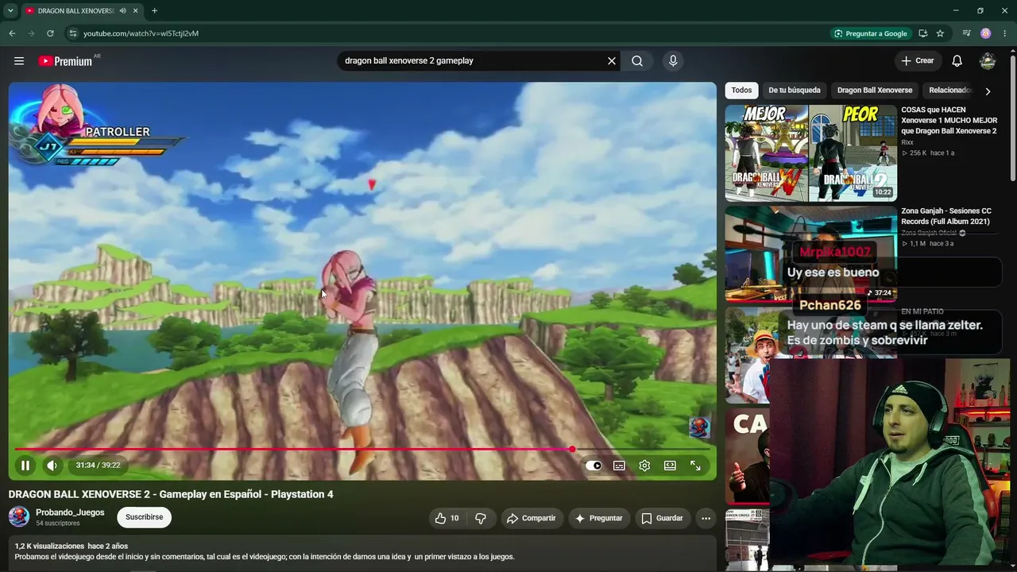Viewport: 1017px width, 572px height.
Task: Select the Relacionado chip
Action: (x=950, y=91)
